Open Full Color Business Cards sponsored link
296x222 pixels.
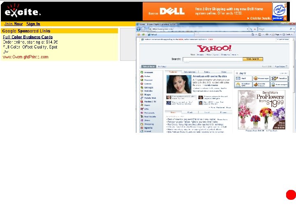point(28,37)
